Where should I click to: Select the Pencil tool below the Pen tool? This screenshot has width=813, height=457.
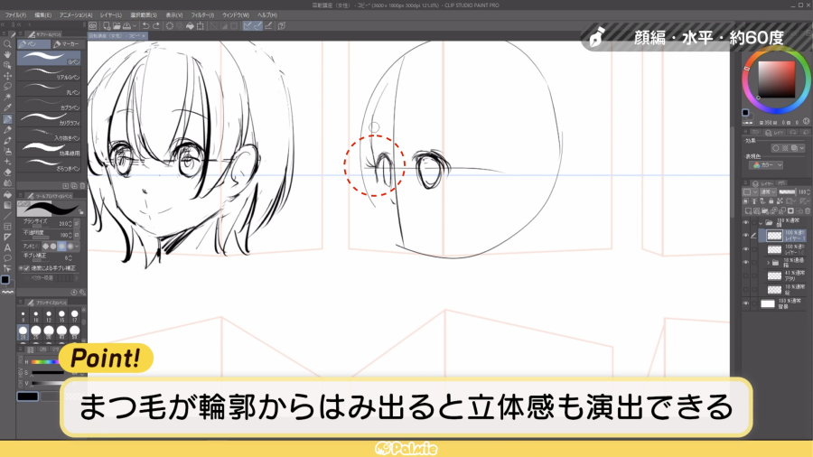[7, 129]
